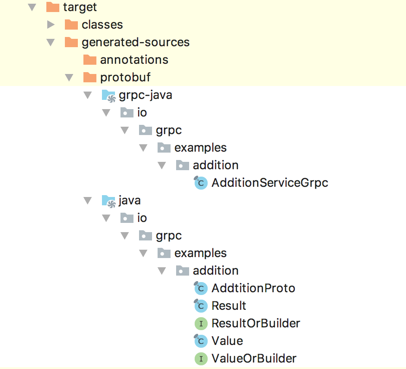Collapse the protobuf folder
This screenshot has width=406, height=369.
(69, 78)
